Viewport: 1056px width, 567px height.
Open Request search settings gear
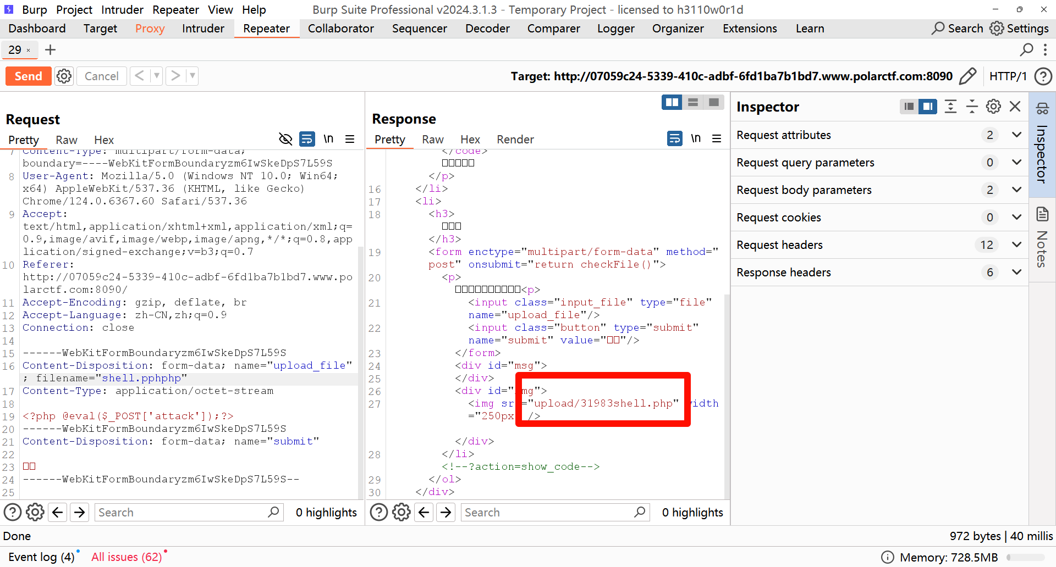(x=35, y=513)
